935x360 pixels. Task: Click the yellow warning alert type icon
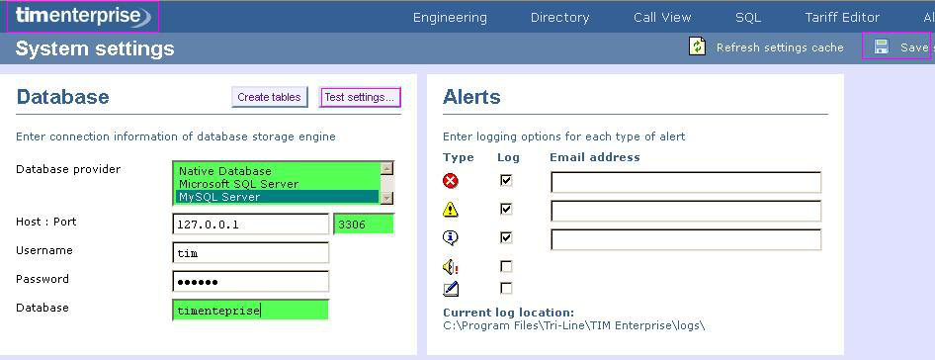click(x=451, y=209)
